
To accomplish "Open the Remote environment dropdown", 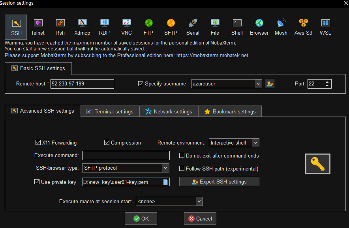I will click(x=255, y=143).
